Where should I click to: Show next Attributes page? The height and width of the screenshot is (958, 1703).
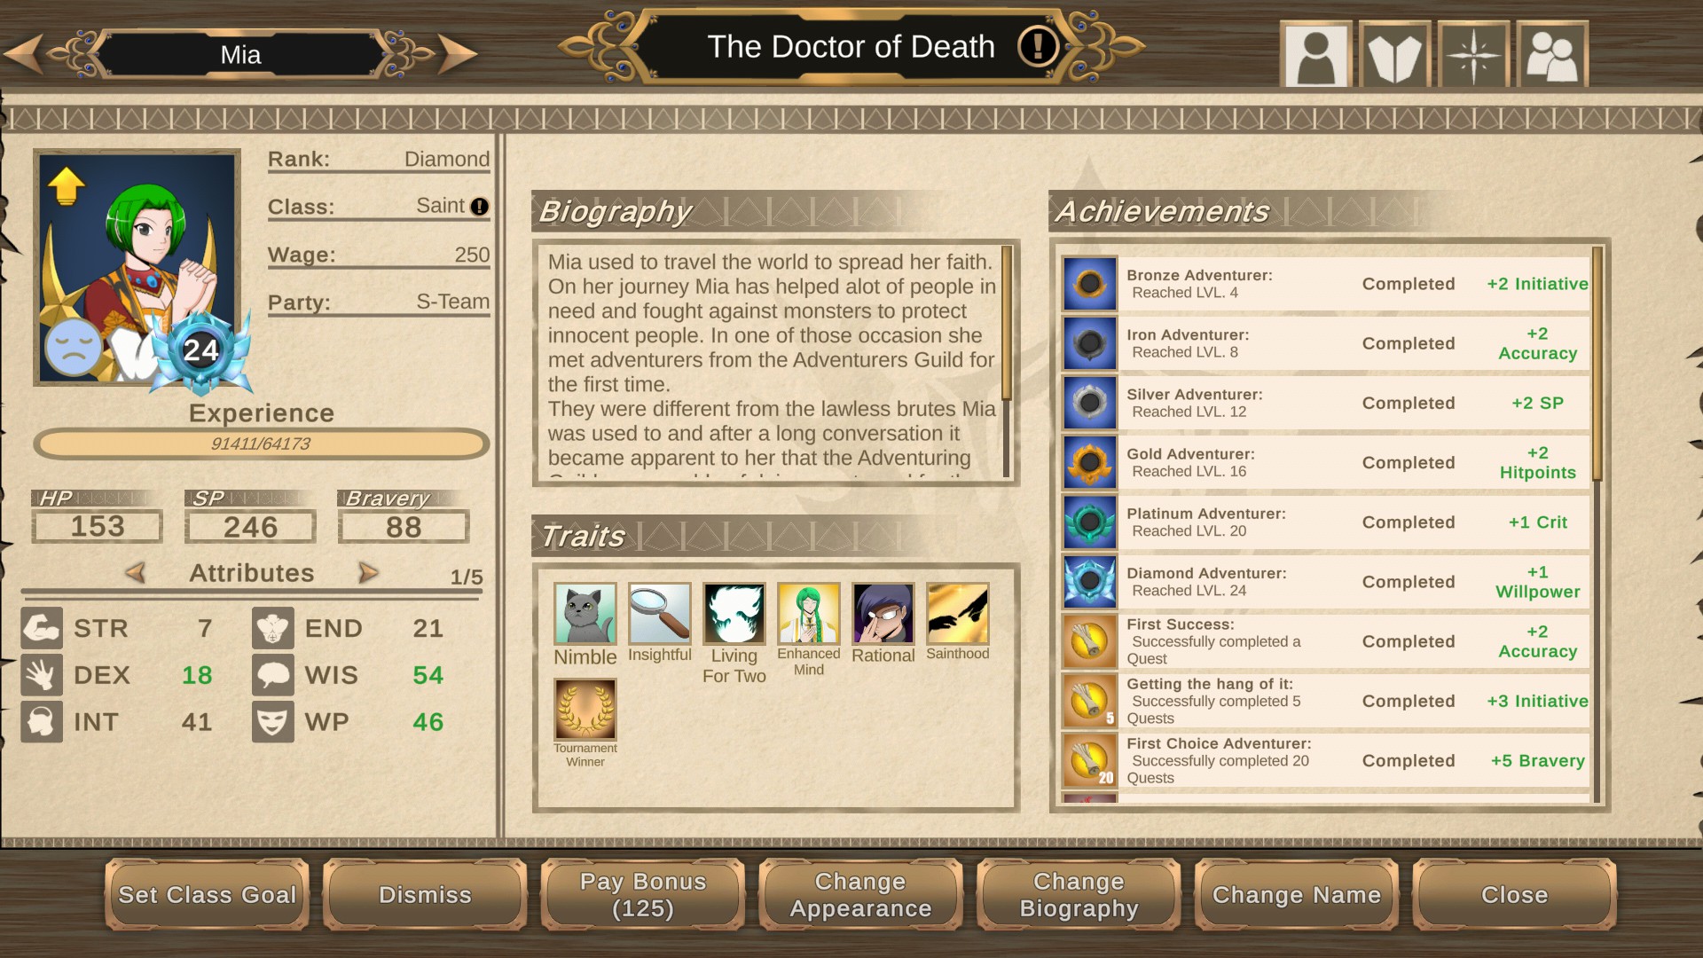[x=368, y=573]
